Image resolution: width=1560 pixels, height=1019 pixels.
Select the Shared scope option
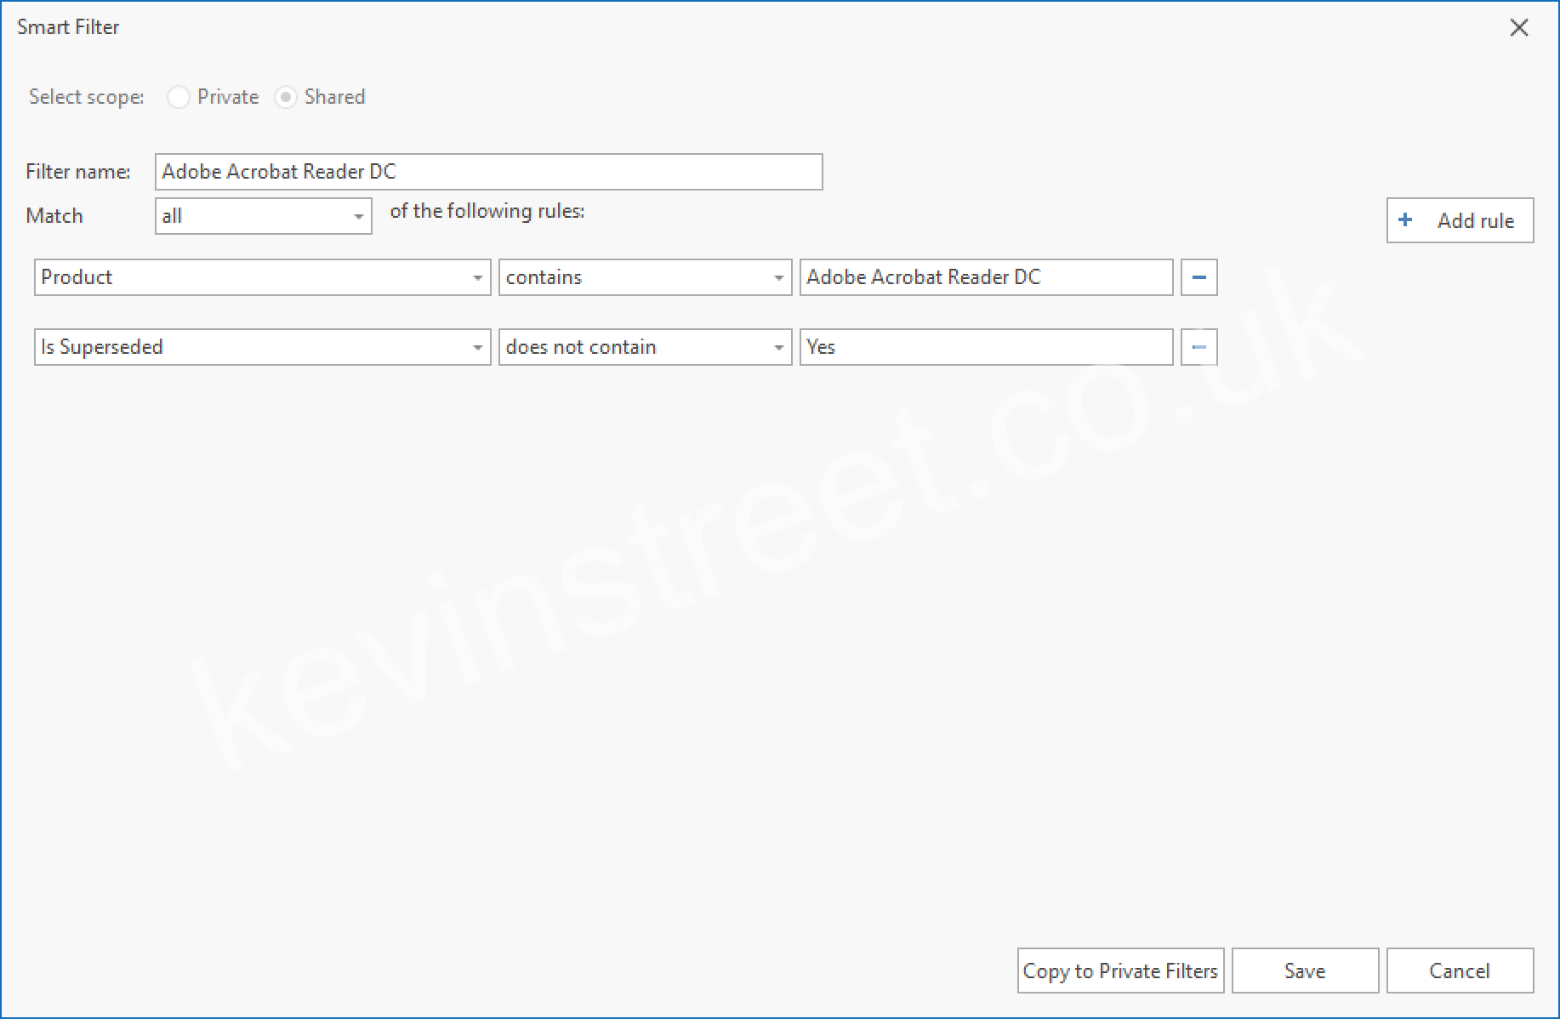point(287,97)
